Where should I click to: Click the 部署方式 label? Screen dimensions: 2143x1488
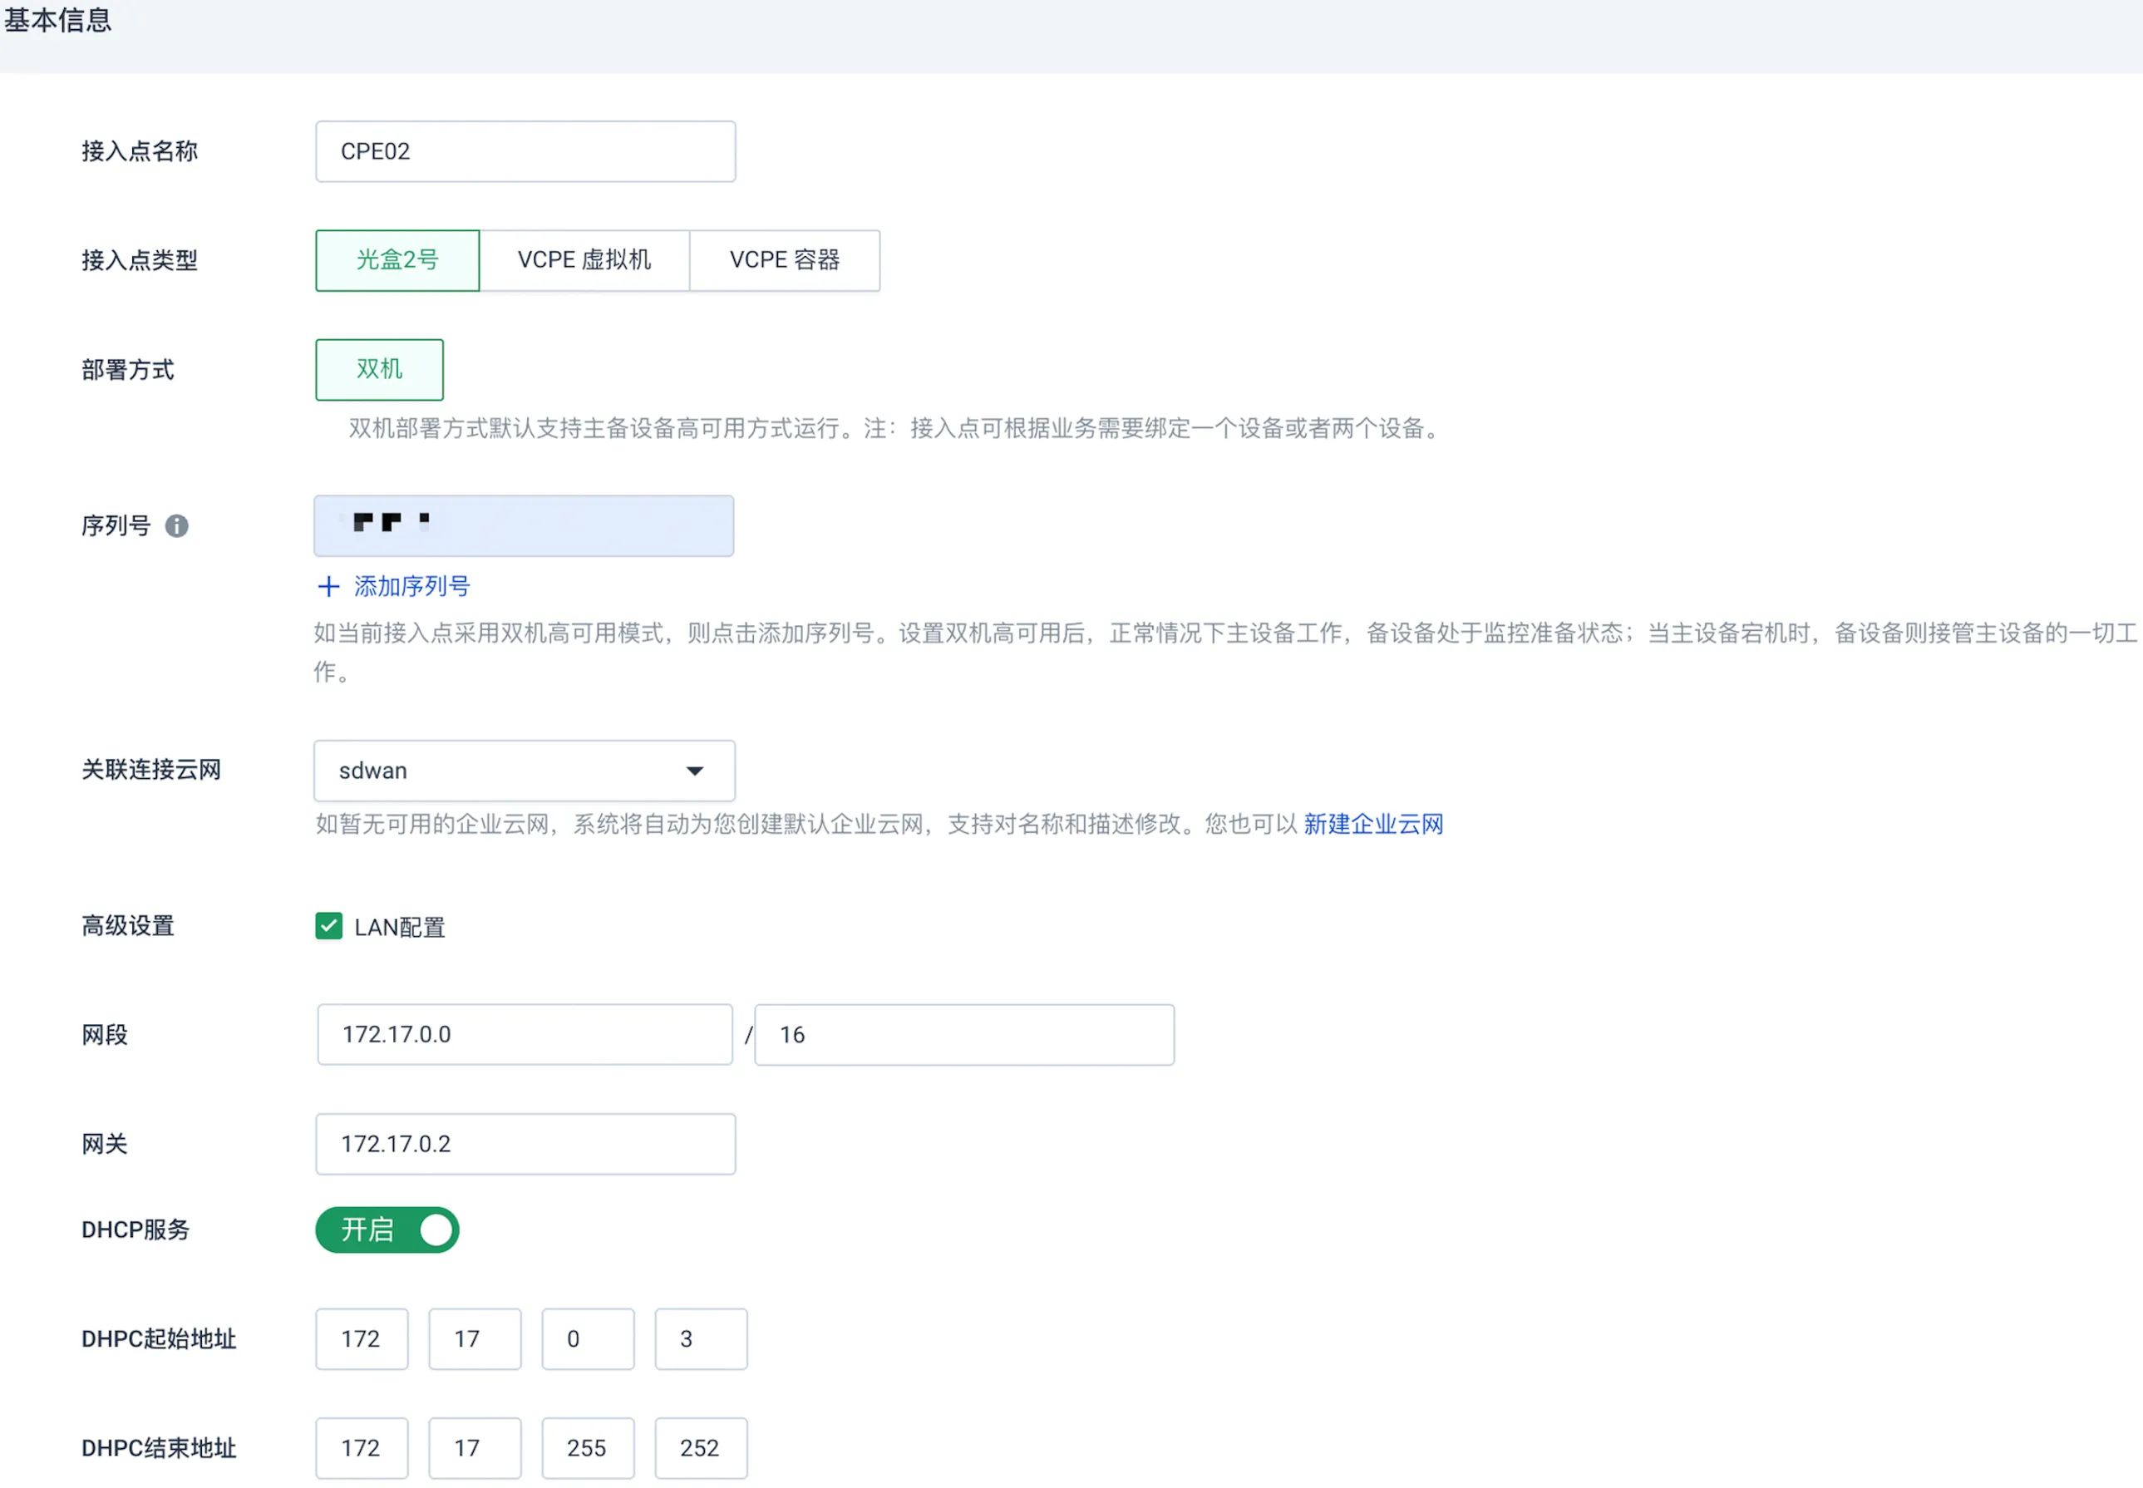coord(128,370)
